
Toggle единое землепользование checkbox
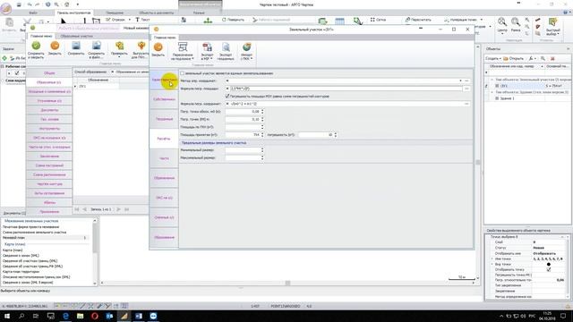[182, 73]
